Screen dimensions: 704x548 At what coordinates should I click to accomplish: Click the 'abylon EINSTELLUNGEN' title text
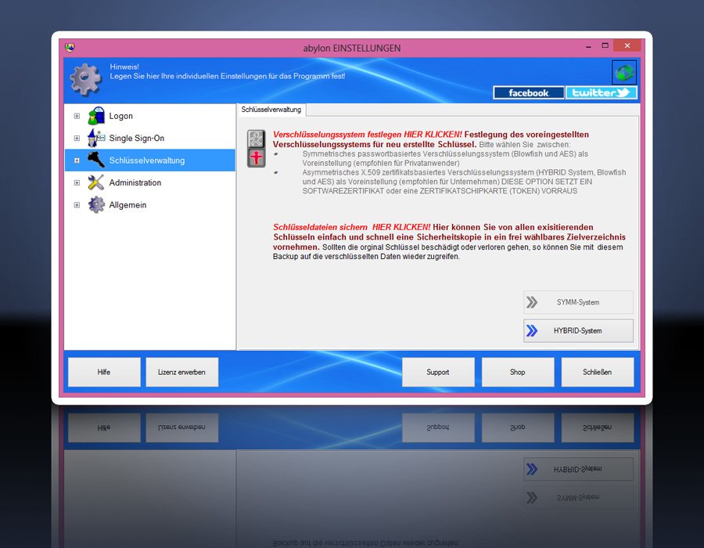tap(351, 48)
